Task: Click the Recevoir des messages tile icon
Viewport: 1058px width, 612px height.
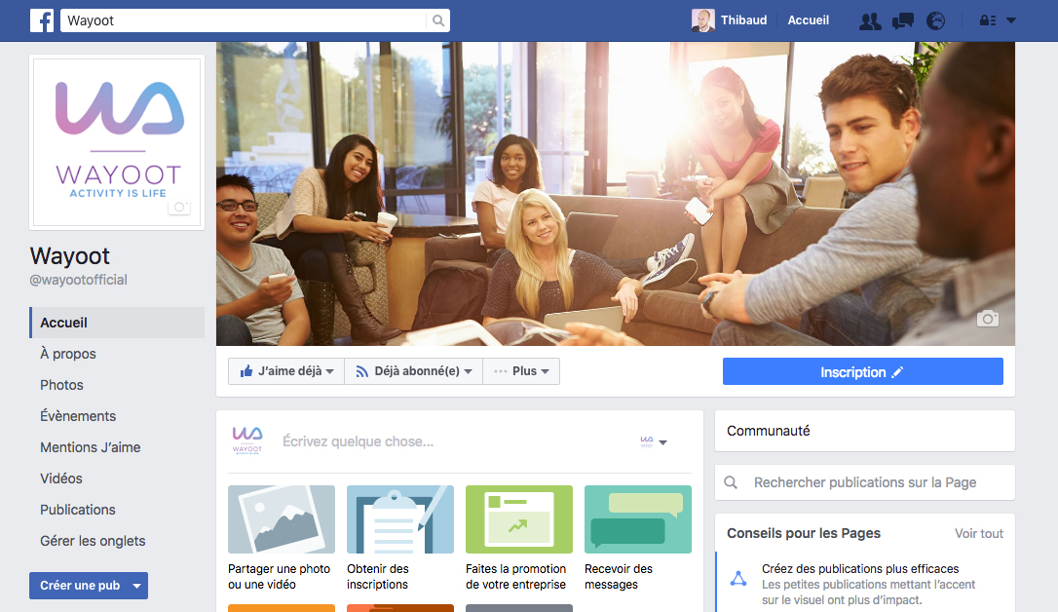Action: pyautogui.click(x=638, y=519)
